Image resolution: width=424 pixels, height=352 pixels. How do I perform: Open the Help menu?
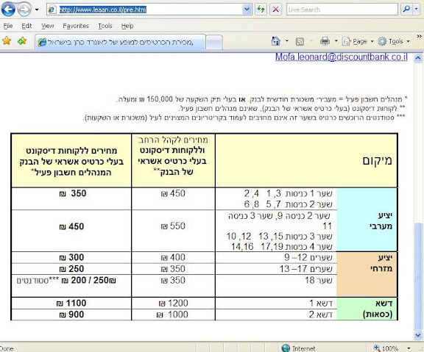(127, 26)
